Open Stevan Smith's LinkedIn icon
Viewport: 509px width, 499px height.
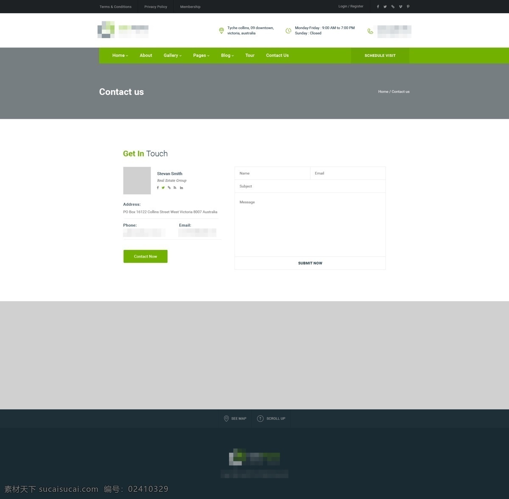point(182,188)
